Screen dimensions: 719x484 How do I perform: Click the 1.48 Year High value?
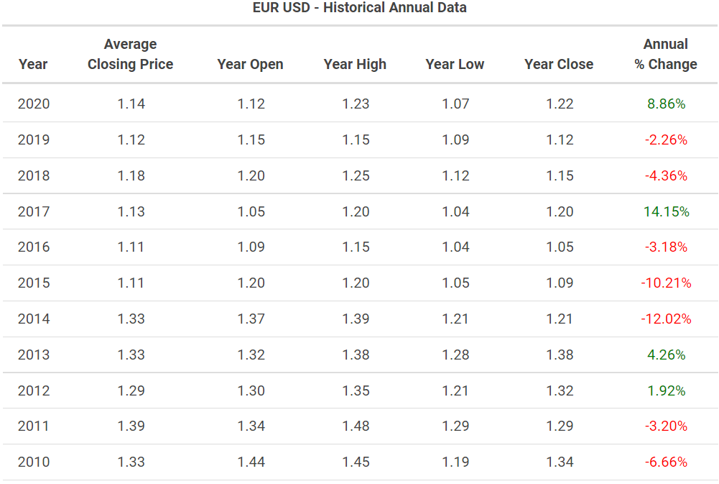click(356, 426)
